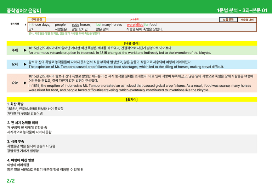272x192 pixels.
Task: Click the red 수동태 arrow annotation
Action: coord(134,19)
